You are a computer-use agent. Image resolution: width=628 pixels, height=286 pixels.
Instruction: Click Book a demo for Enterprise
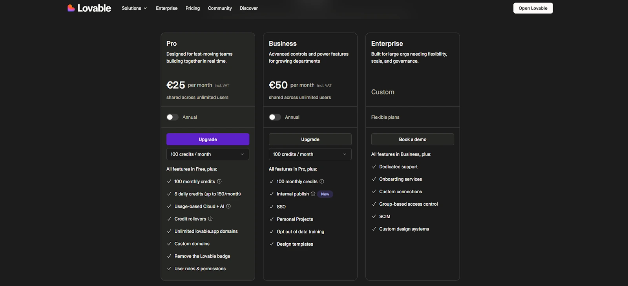(x=413, y=139)
